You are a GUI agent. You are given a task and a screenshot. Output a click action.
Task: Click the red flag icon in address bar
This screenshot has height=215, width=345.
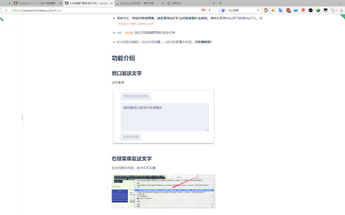point(203,10)
